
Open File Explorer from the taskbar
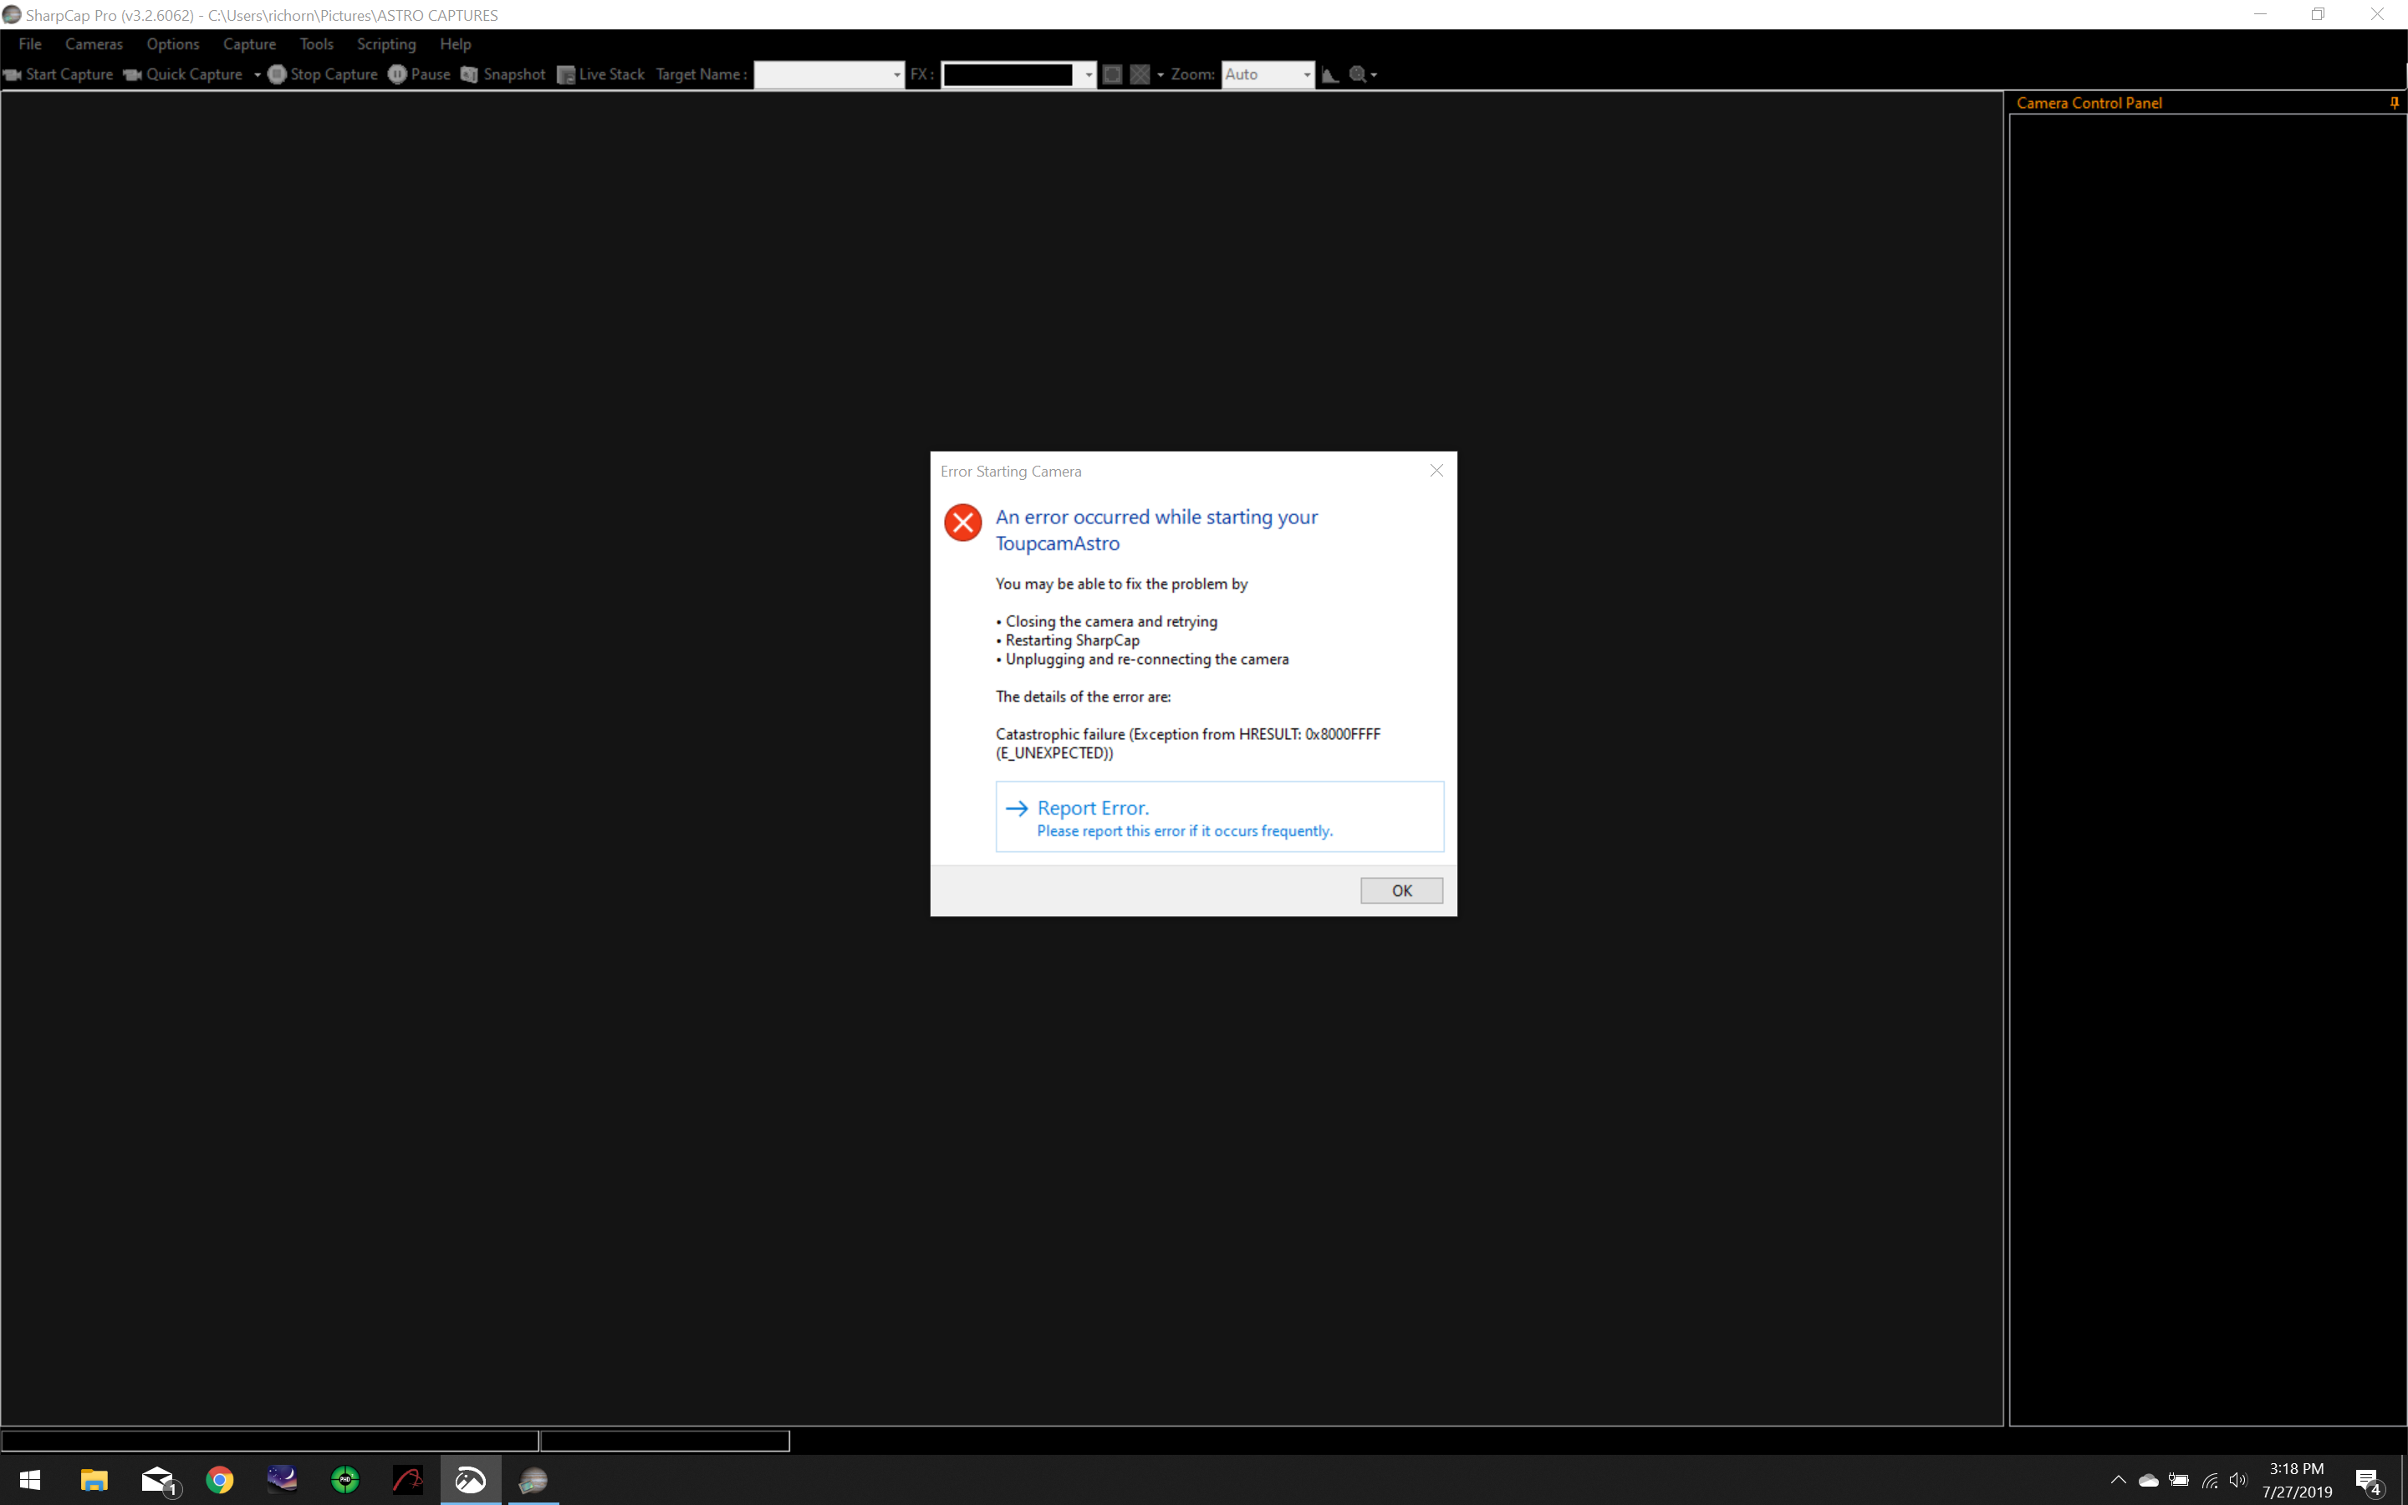pos(94,1480)
